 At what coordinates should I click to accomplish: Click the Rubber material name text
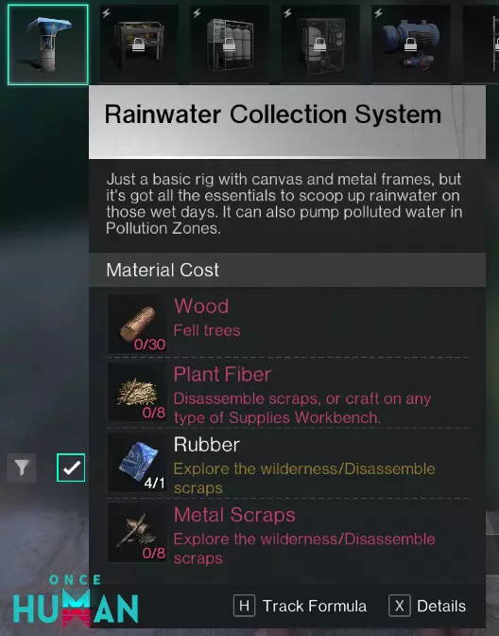[207, 445]
